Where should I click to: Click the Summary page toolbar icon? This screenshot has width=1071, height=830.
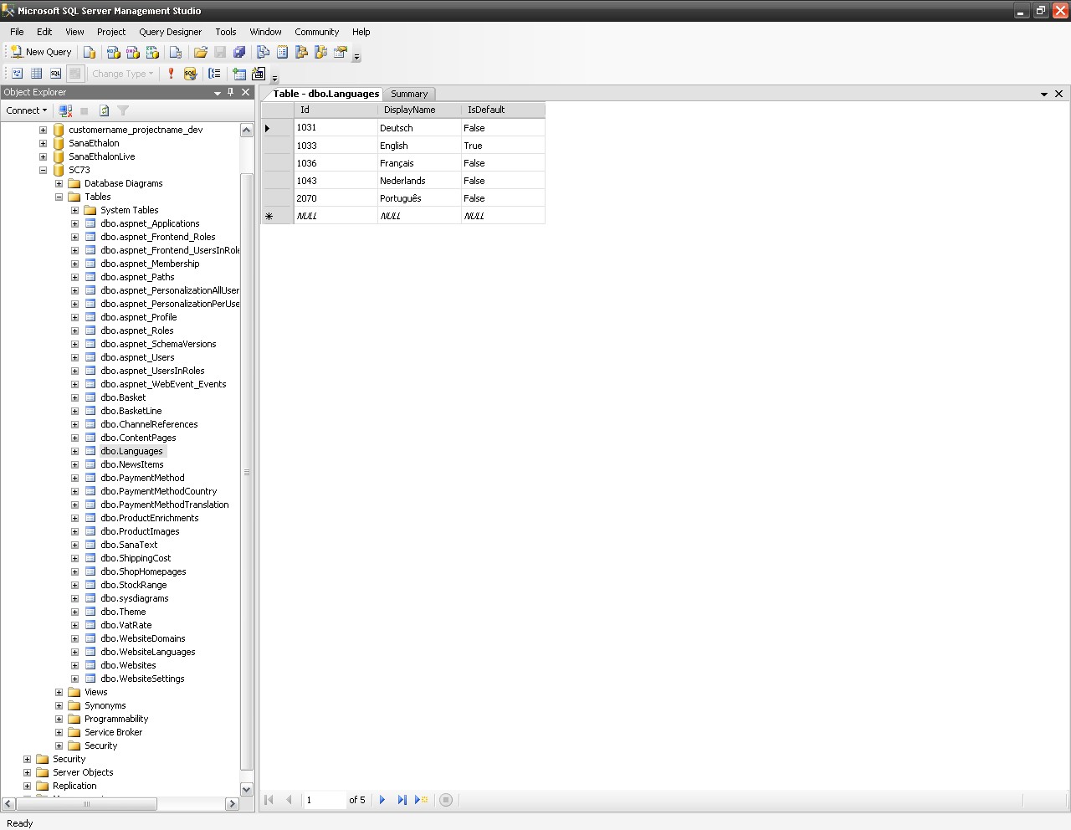tap(282, 52)
